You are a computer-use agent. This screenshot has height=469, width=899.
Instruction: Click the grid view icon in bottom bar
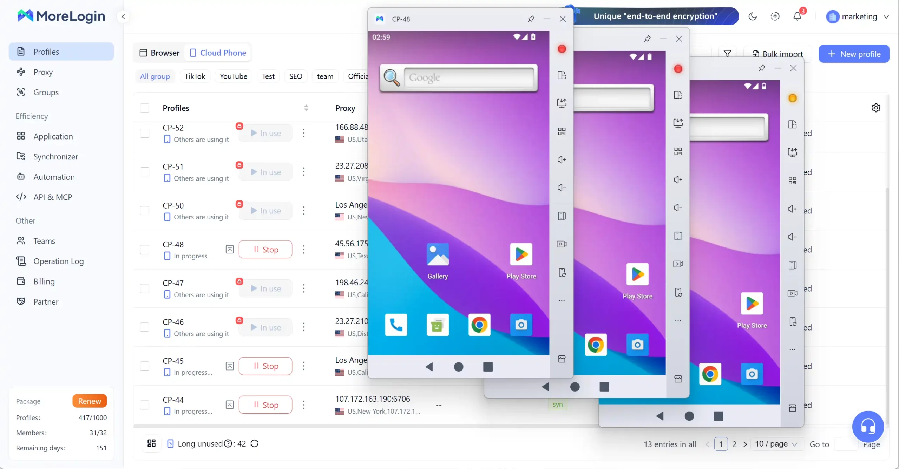click(151, 444)
